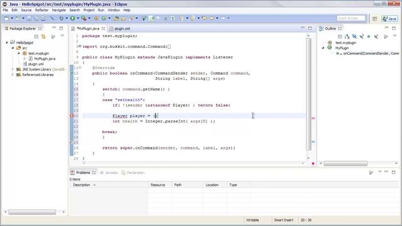The height and width of the screenshot is (226, 402).
Task: Toggle Hide Non-Public Members in Outline
Action: tap(369, 36)
